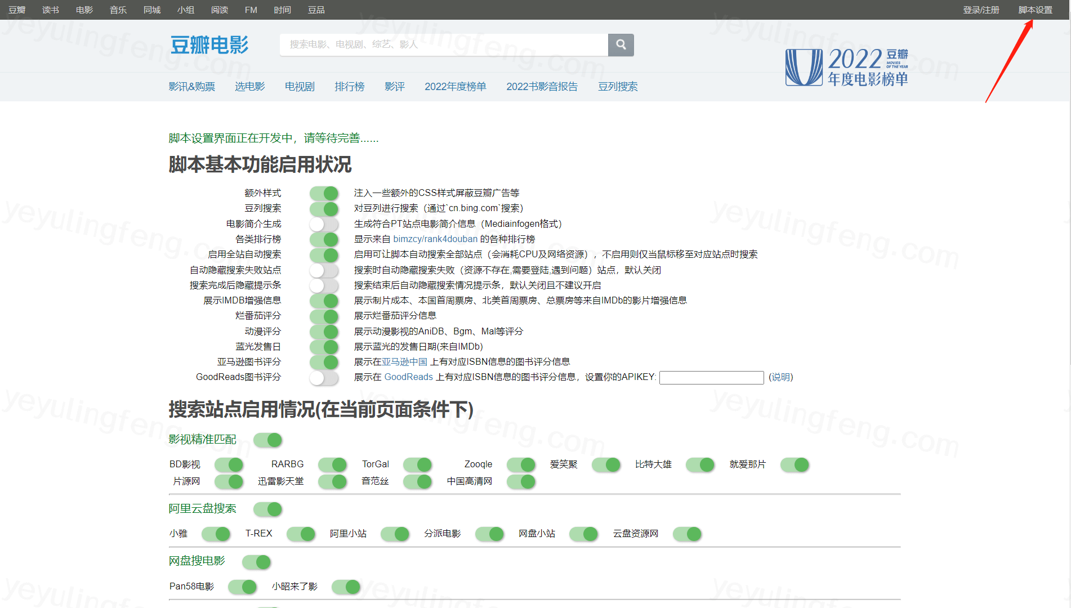Open 同城 in top navigation
This screenshot has height=608, width=1071.
pyautogui.click(x=151, y=10)
